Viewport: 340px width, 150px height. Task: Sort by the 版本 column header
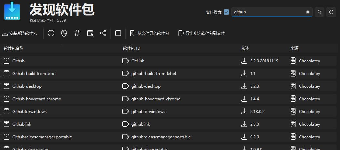[246, 48]
